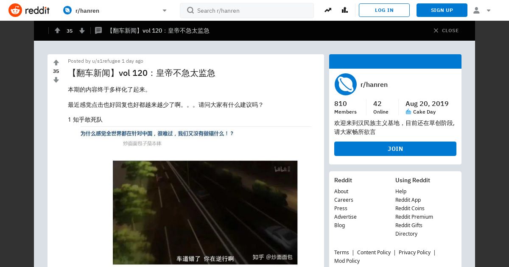Click the post title '【翻车新闻】vol 120'

pyautogui.click(x=142, y=73)
